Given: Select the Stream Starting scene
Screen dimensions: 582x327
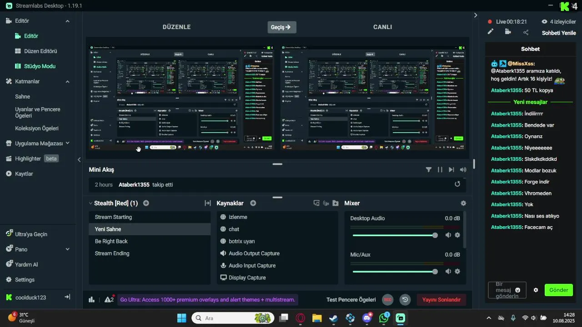Looking at the screenshot, I should [x=150, y=217].
